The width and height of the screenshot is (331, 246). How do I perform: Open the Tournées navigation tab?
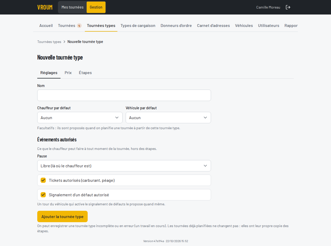pos(70,26)
